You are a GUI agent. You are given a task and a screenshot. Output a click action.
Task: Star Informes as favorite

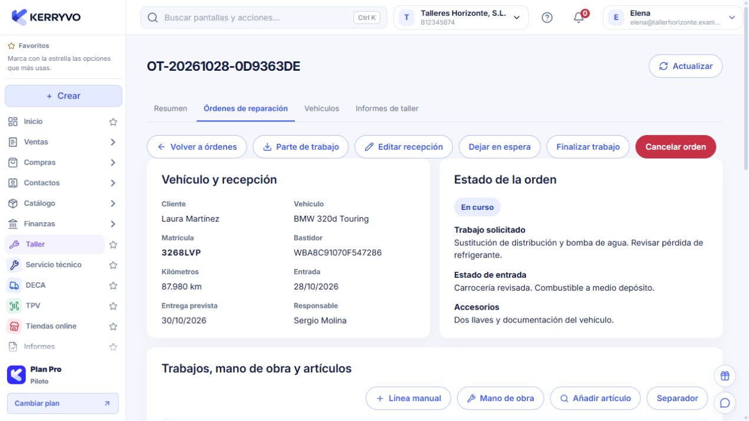click(113, 347)
